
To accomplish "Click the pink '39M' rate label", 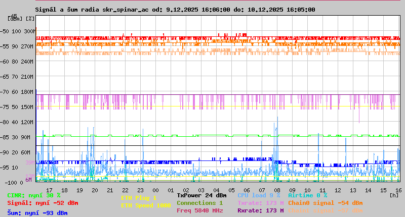I will click(30, 162).
